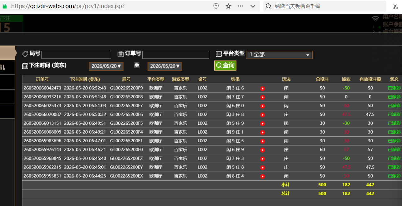The image size is (402, 206).
Task: Click the 小计 subtotal label
Action: coord(286,185)
